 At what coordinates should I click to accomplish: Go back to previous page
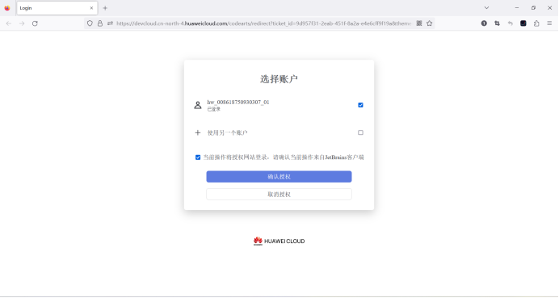[x=9, y=23]
